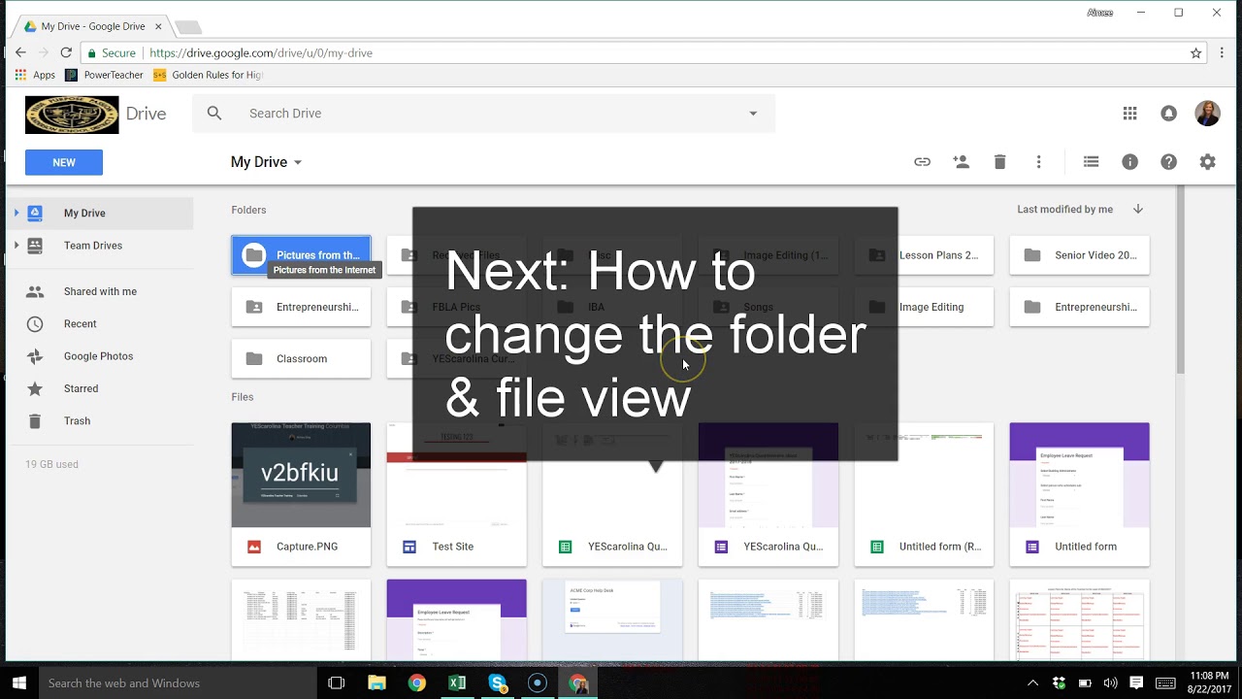This screenshot has height=699, width=1242.
Task: Open the more actions three-dot menu
Action: click(1038, 162)
